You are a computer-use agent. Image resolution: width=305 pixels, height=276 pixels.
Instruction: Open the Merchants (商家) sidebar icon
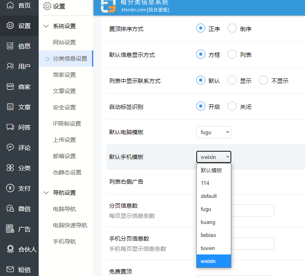(10, 87)
